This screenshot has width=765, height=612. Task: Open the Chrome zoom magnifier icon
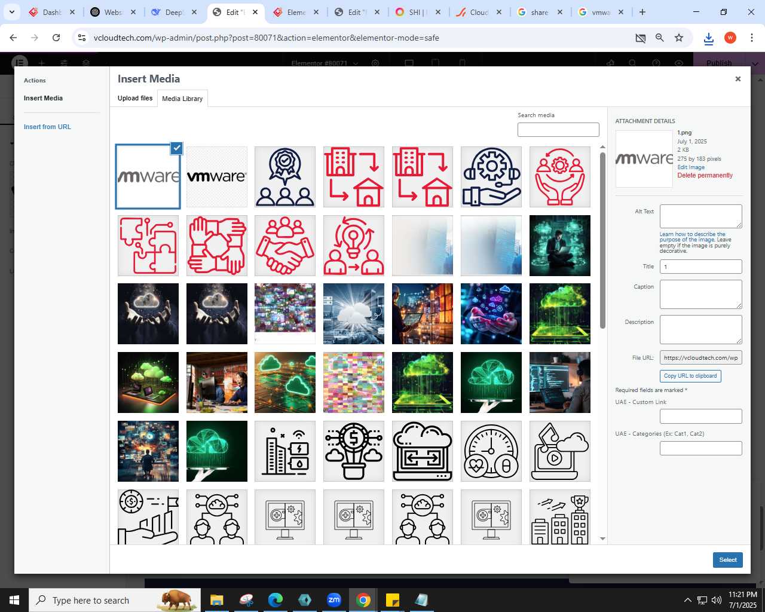pos(660,38)
